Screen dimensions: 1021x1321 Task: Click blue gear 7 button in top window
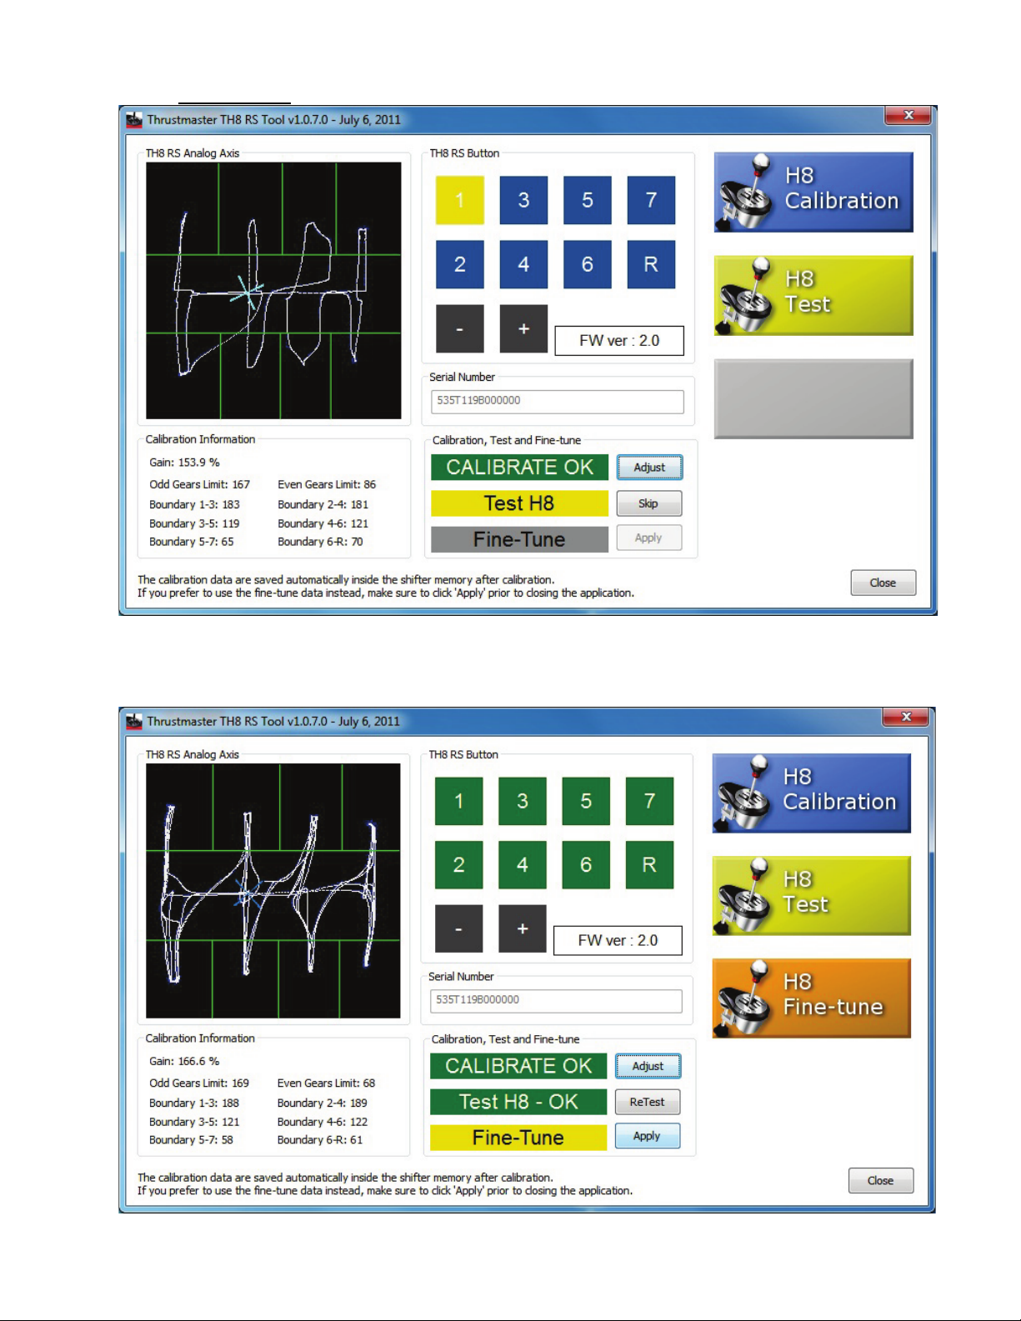click(x=651, y=200)
